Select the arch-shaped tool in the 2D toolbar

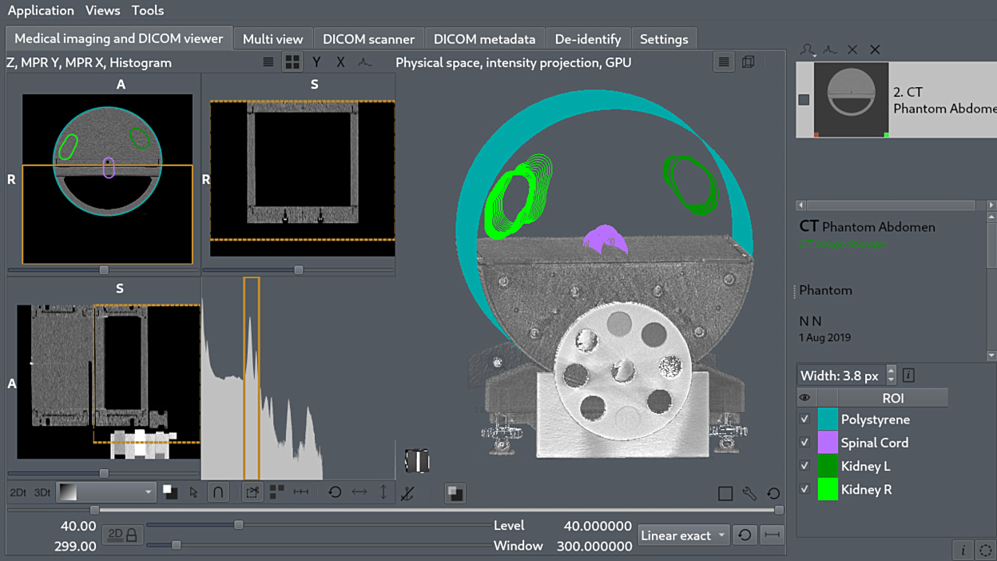[217, 492]
